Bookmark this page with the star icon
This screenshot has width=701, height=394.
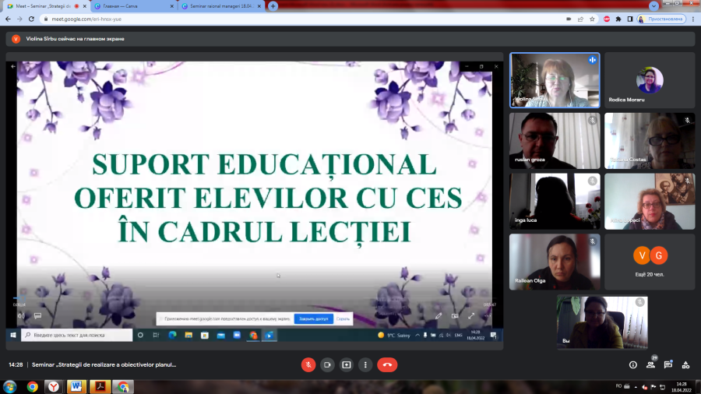point(592,19)
